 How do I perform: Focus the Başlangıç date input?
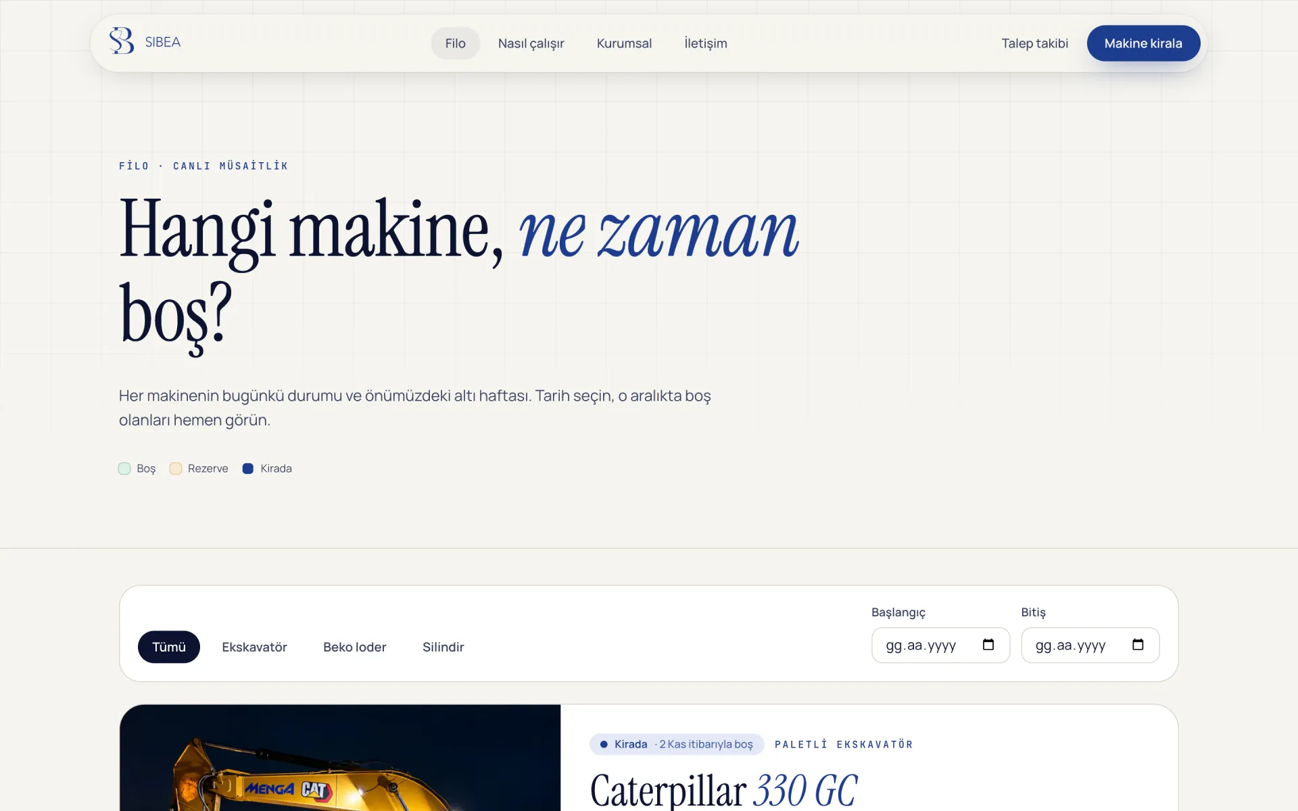click(940, 645)
